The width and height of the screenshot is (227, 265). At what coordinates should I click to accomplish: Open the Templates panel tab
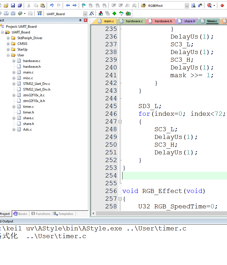tap(64, 214)
